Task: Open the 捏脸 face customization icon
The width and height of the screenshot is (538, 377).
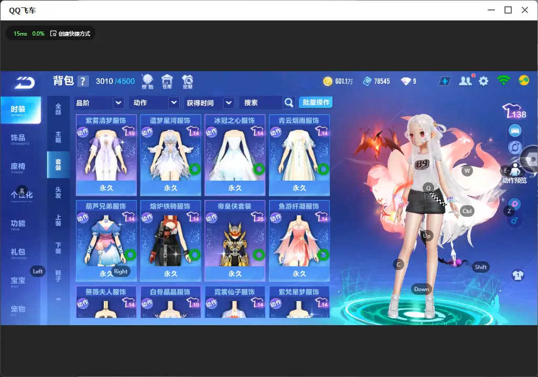Action: (x=147, y=82)
